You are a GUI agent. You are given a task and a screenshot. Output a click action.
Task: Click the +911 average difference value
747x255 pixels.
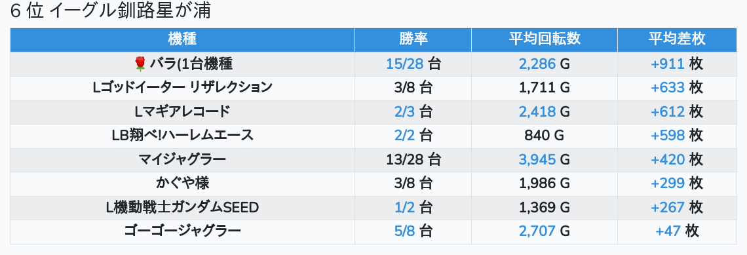pyautogui.click(x=668, y=64)
